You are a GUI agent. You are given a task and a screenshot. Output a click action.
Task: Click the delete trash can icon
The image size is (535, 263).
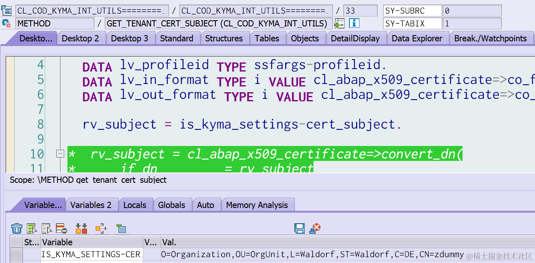(x=17, y=228)
